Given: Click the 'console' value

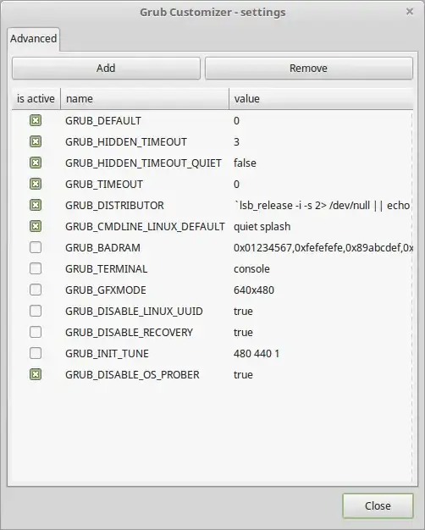Looking at the screenshot, I should 251,269.
